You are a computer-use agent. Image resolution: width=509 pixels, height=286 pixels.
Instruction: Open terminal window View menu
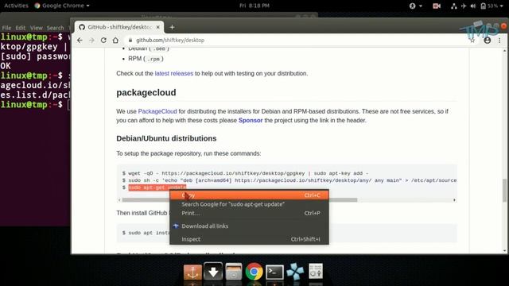click(x=36, y=28)
